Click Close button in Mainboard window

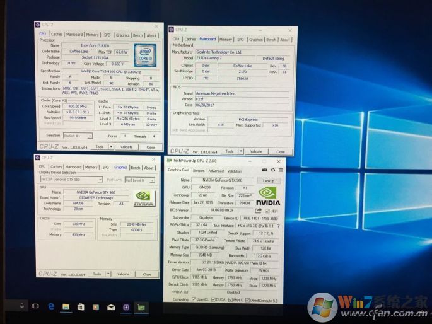coord(281,152)
